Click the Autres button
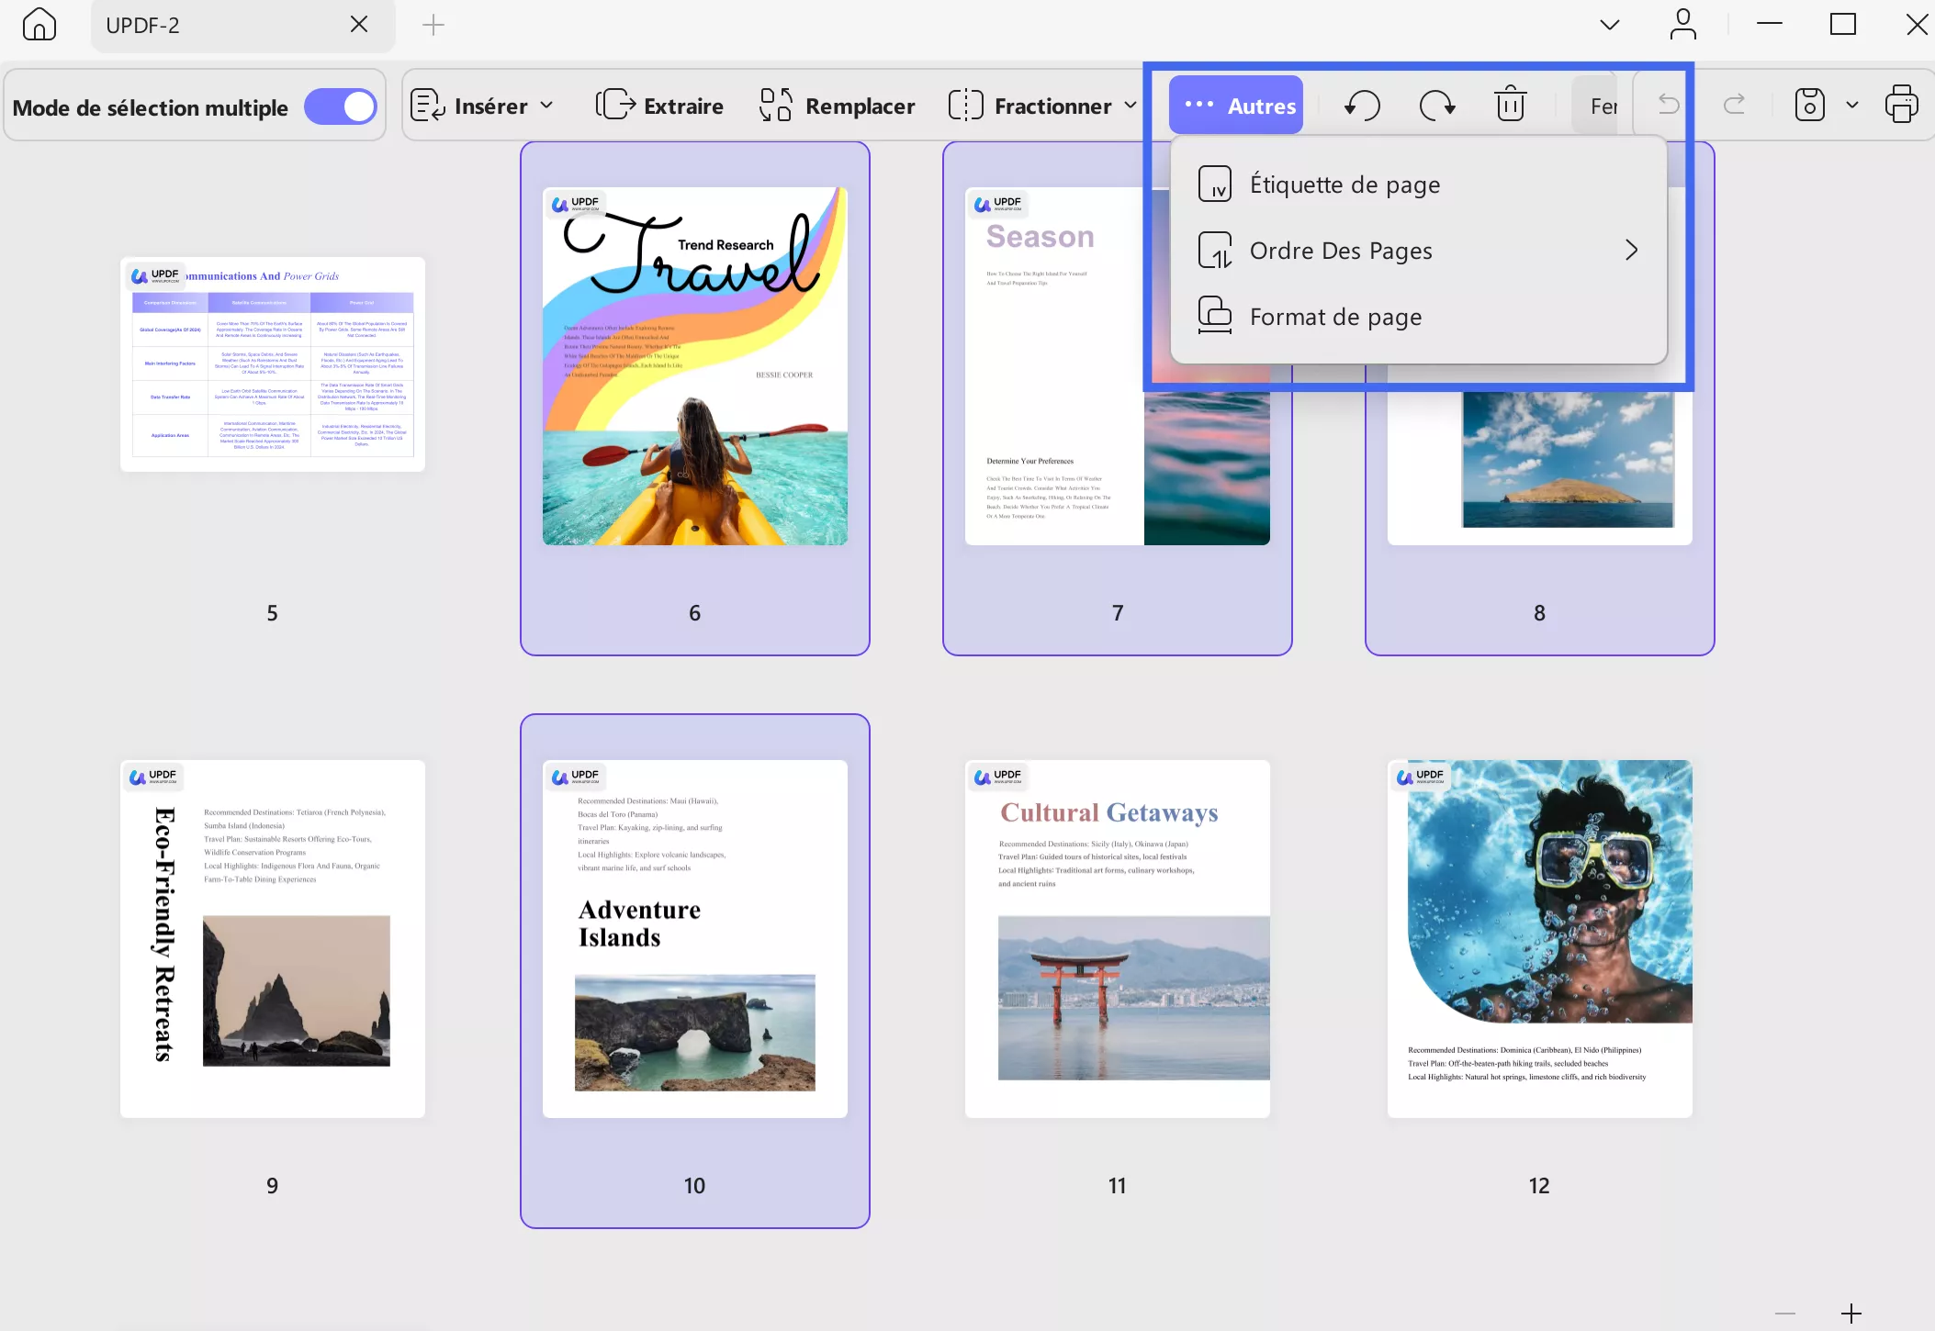1935x1331 pixels. [x=1236, y=106]
